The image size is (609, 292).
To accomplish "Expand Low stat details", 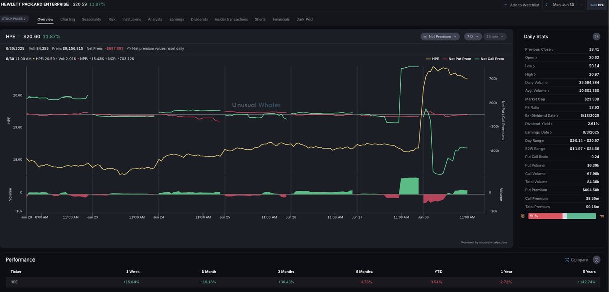I will (530, 66).
